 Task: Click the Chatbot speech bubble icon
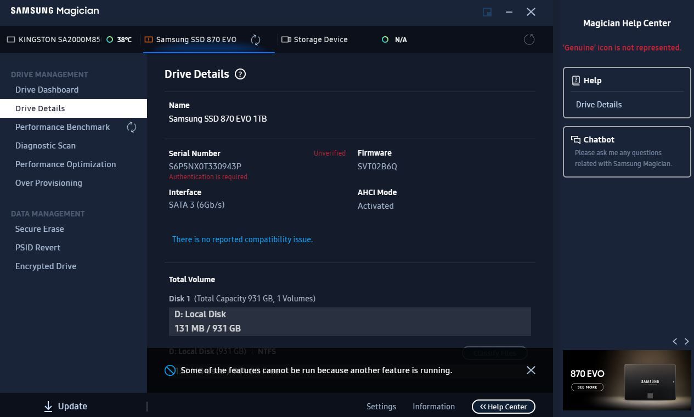click(x=575, y=140)
